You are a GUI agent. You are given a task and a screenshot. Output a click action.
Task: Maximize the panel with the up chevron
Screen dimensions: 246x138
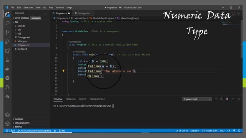tap(233, 99)
